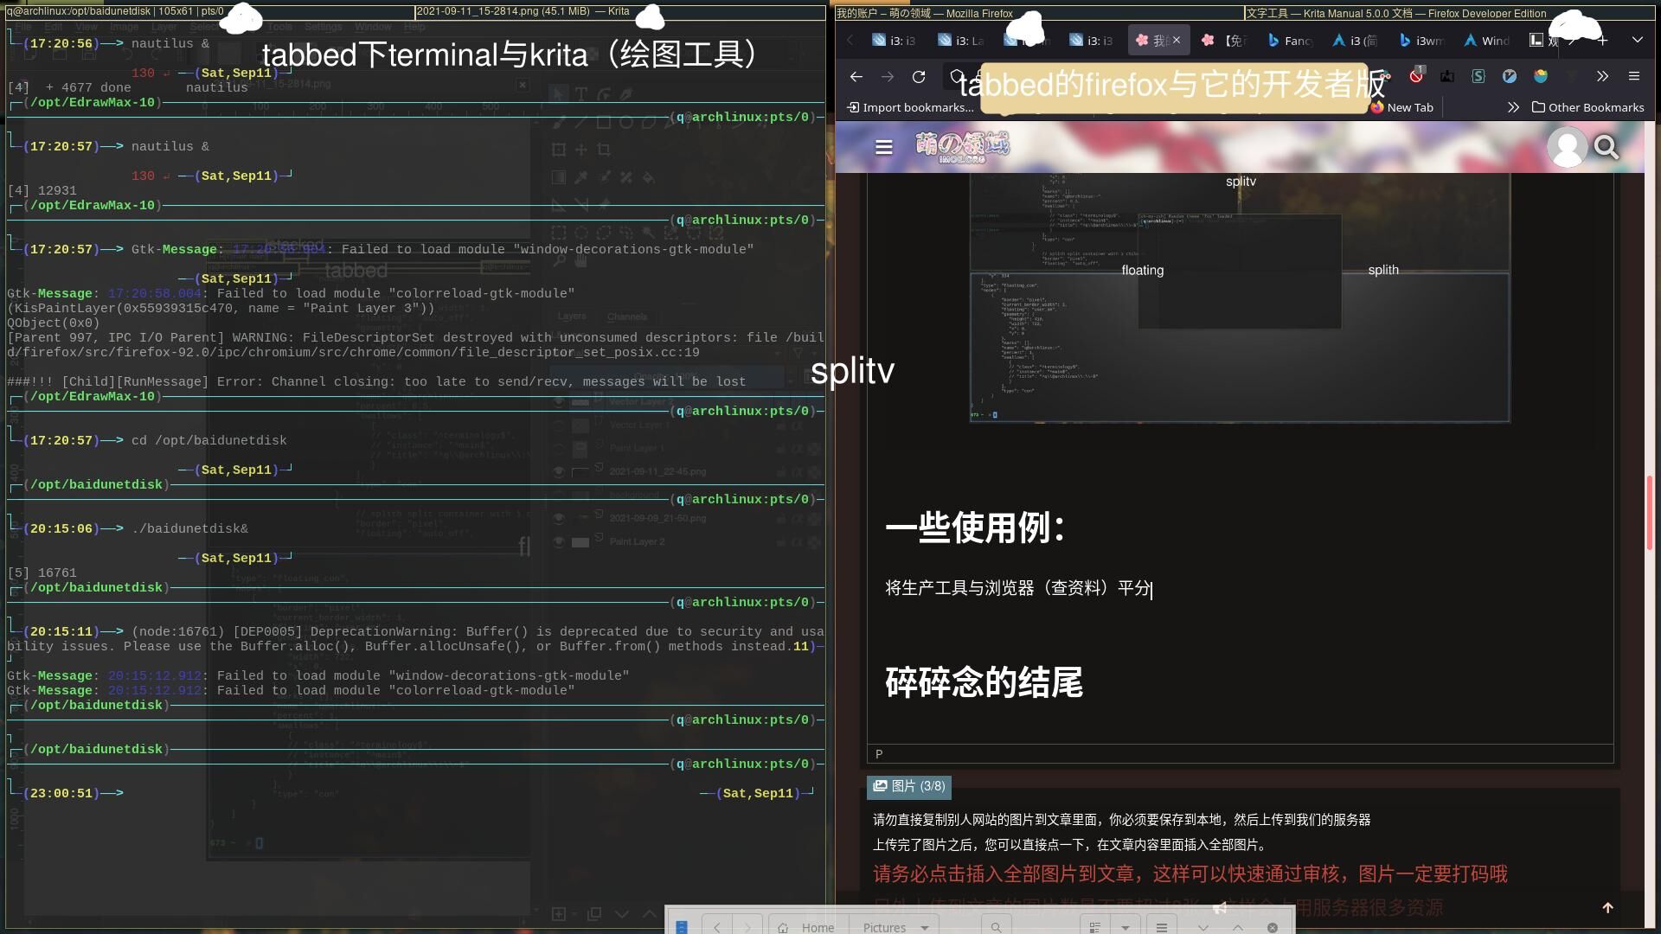Expand the bookmarks toolbar overflow chevron
Image resolution: width=1661 pixels, height=934 pixels.
(1513, 107)
